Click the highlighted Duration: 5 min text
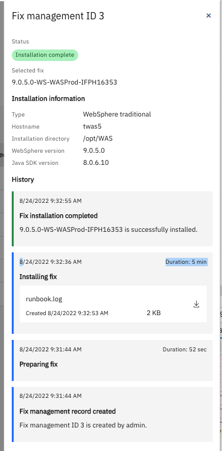Viewport: 222px width, 451px height. pos(186,262)
